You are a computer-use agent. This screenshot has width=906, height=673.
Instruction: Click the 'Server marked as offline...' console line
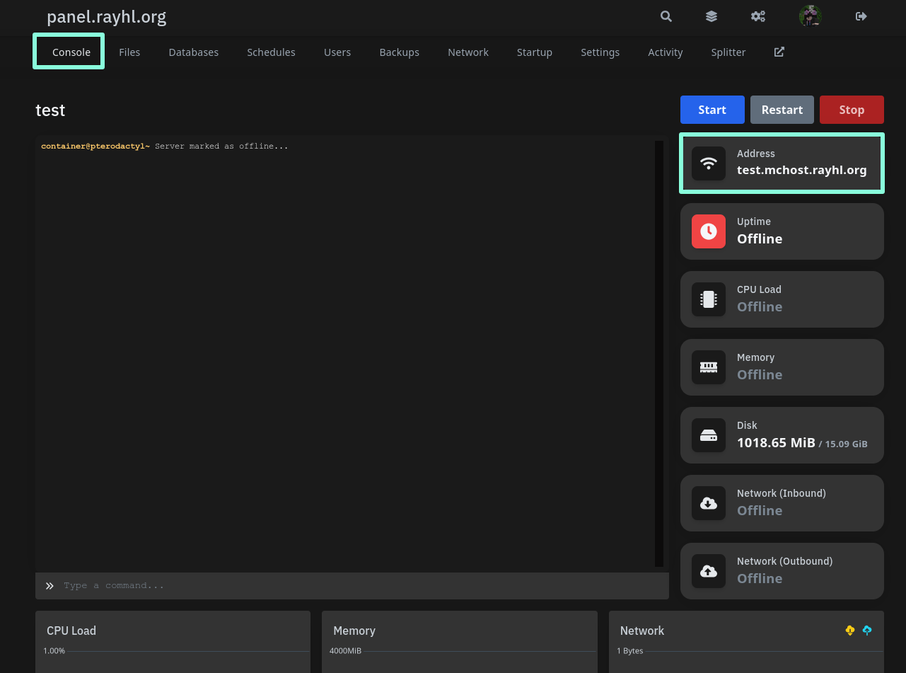tap(221, 146)
